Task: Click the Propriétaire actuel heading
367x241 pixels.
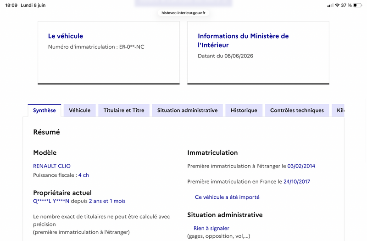Action: pyautogui.click(x=62, y=193)
